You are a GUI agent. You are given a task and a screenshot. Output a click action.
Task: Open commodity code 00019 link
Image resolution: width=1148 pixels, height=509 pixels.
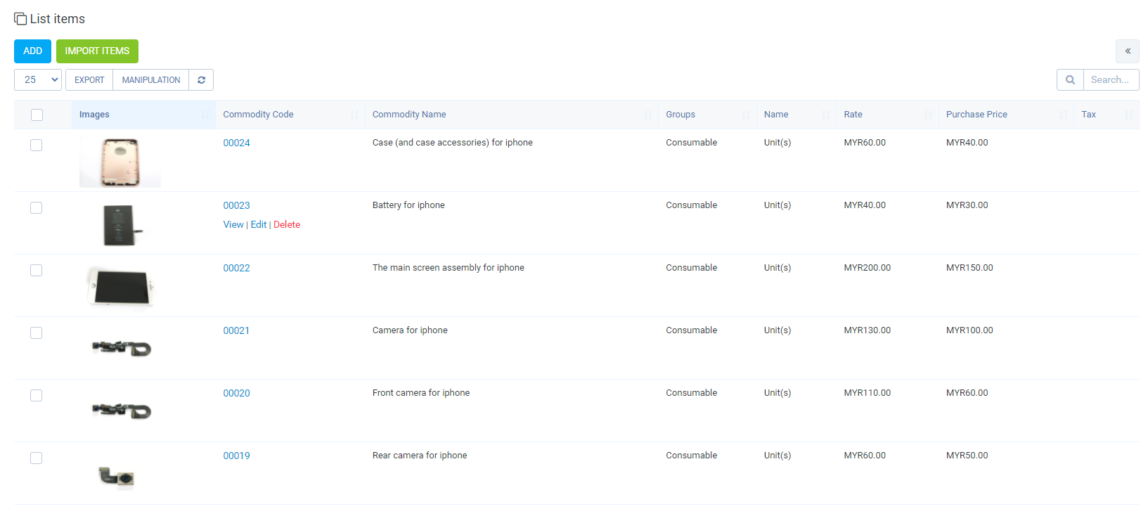click(236, 456)
